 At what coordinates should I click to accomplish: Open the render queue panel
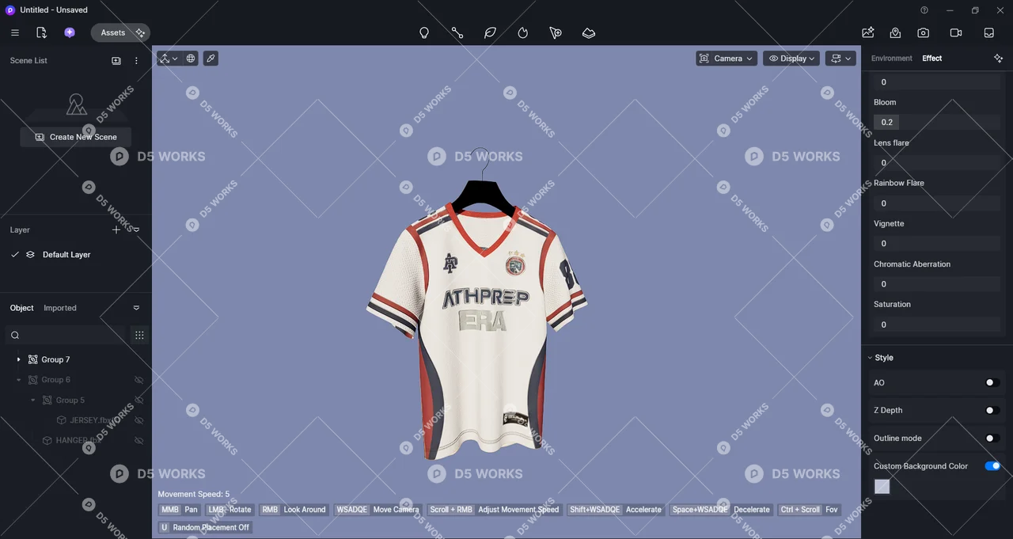pos(988,32)
